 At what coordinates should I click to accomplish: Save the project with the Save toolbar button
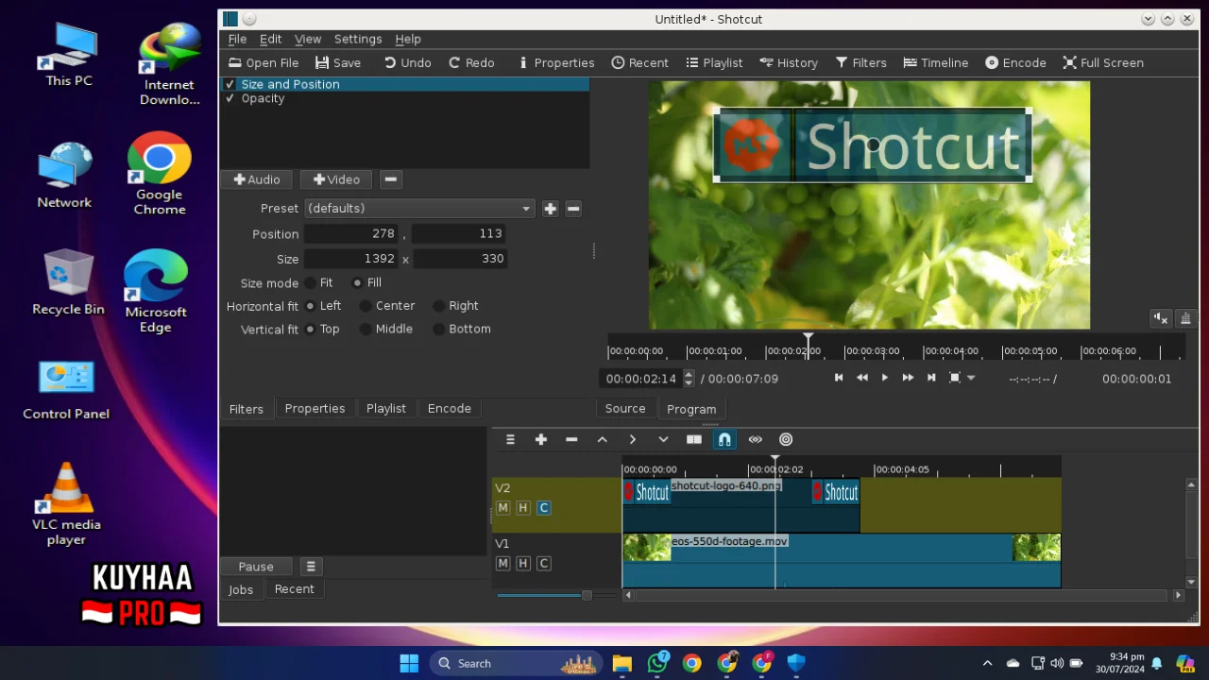click(x=338, y=62)
